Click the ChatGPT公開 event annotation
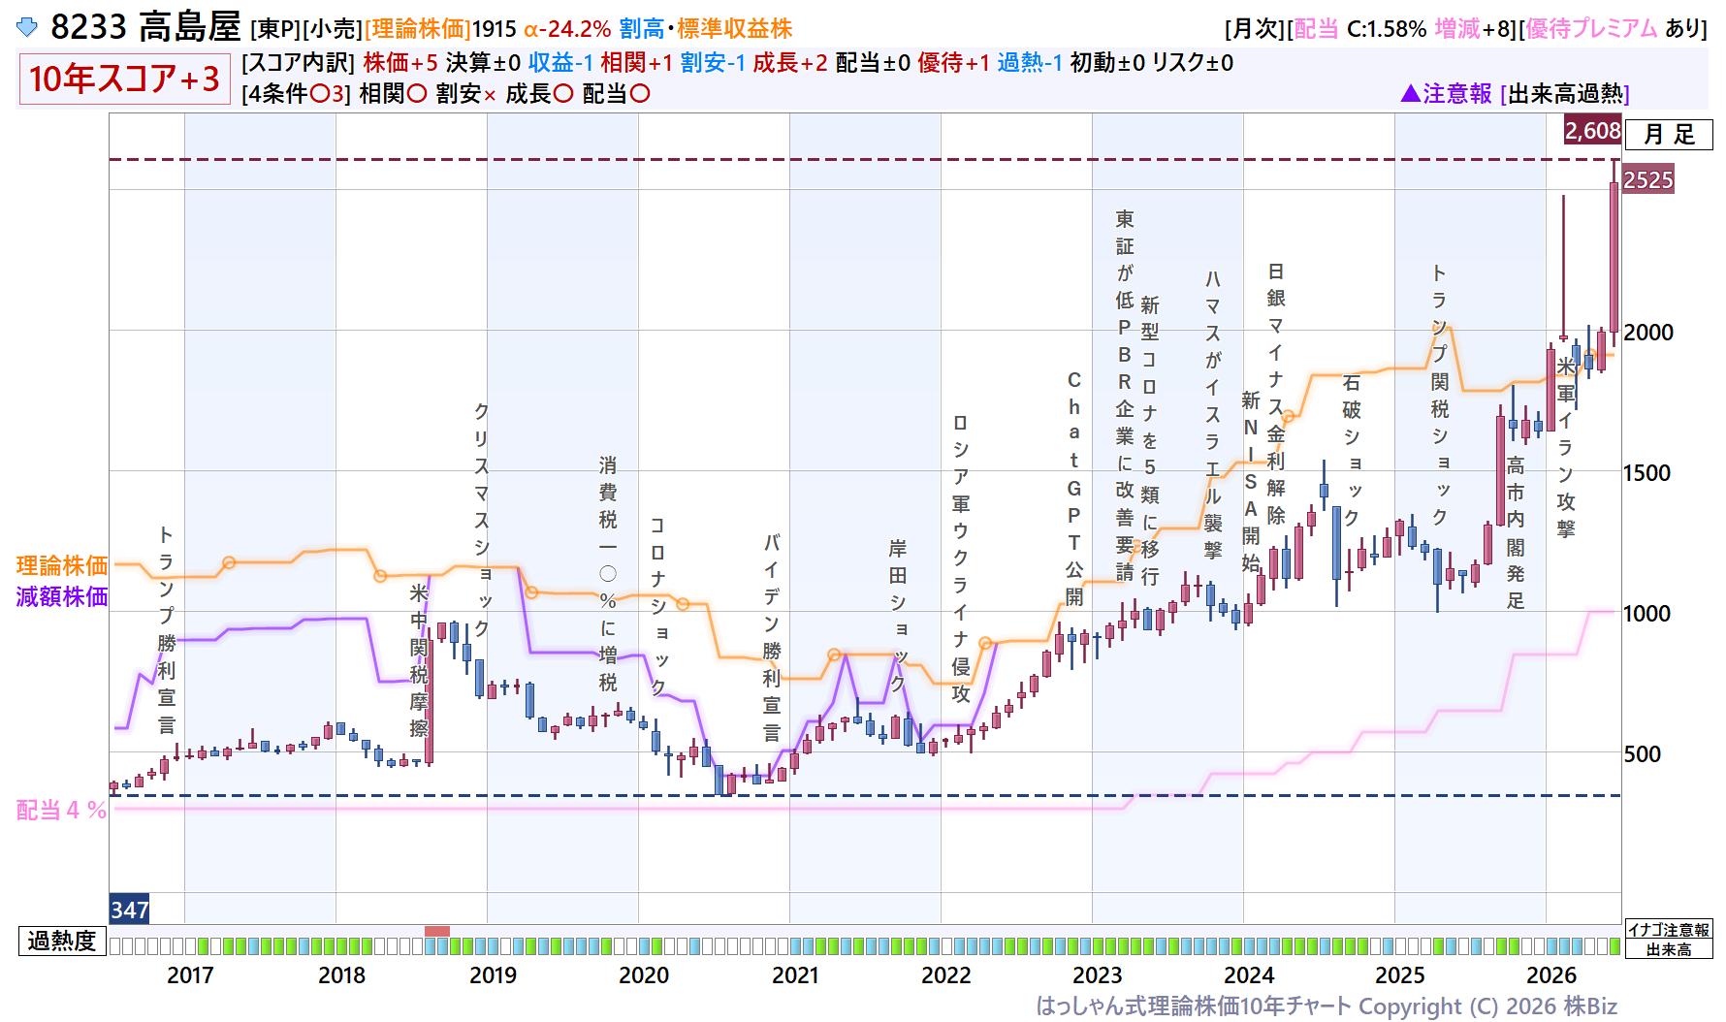The height and width of the screenshot is (1022, 1726). click(1074, 488)
